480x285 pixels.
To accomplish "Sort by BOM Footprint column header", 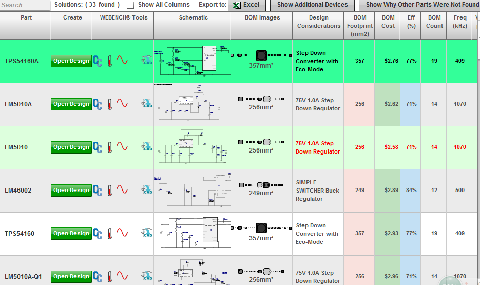I will [359, 25].
